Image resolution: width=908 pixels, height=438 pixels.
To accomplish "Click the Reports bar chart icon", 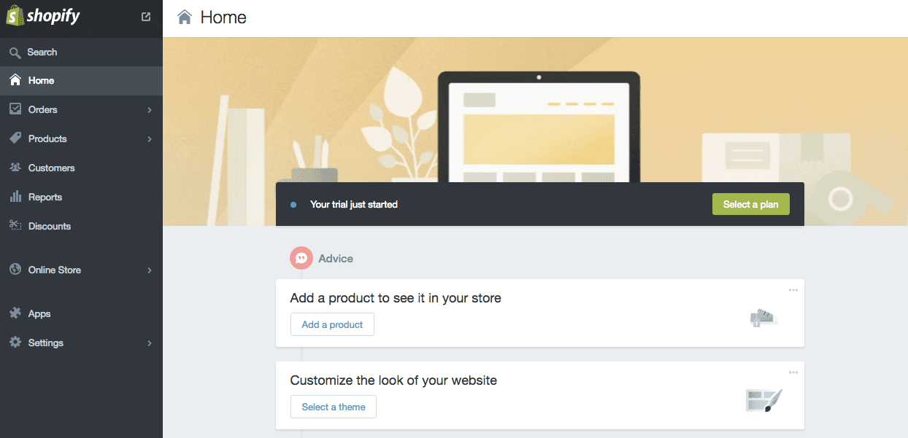I will (x=15, y=197).
